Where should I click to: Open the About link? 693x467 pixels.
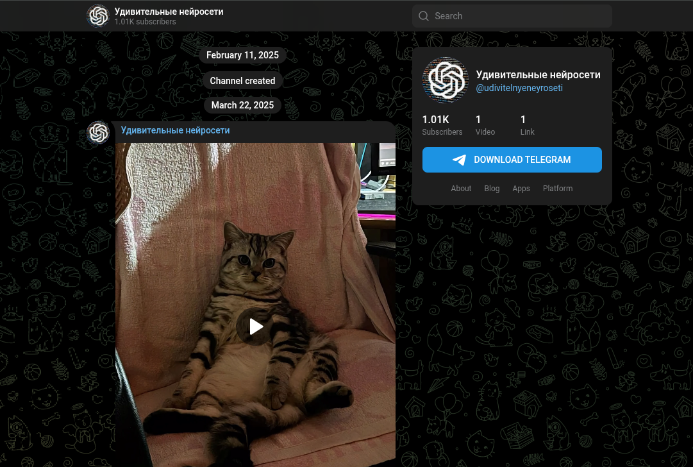pyautogui.click(x=461, y=189)
